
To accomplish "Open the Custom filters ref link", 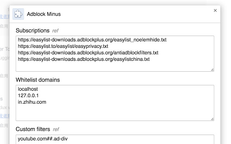I will [56, 129].
